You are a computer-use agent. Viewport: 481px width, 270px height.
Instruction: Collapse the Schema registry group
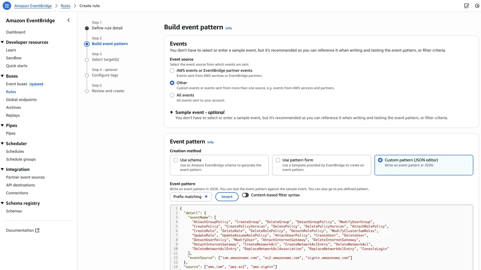(x=2, y=203)
